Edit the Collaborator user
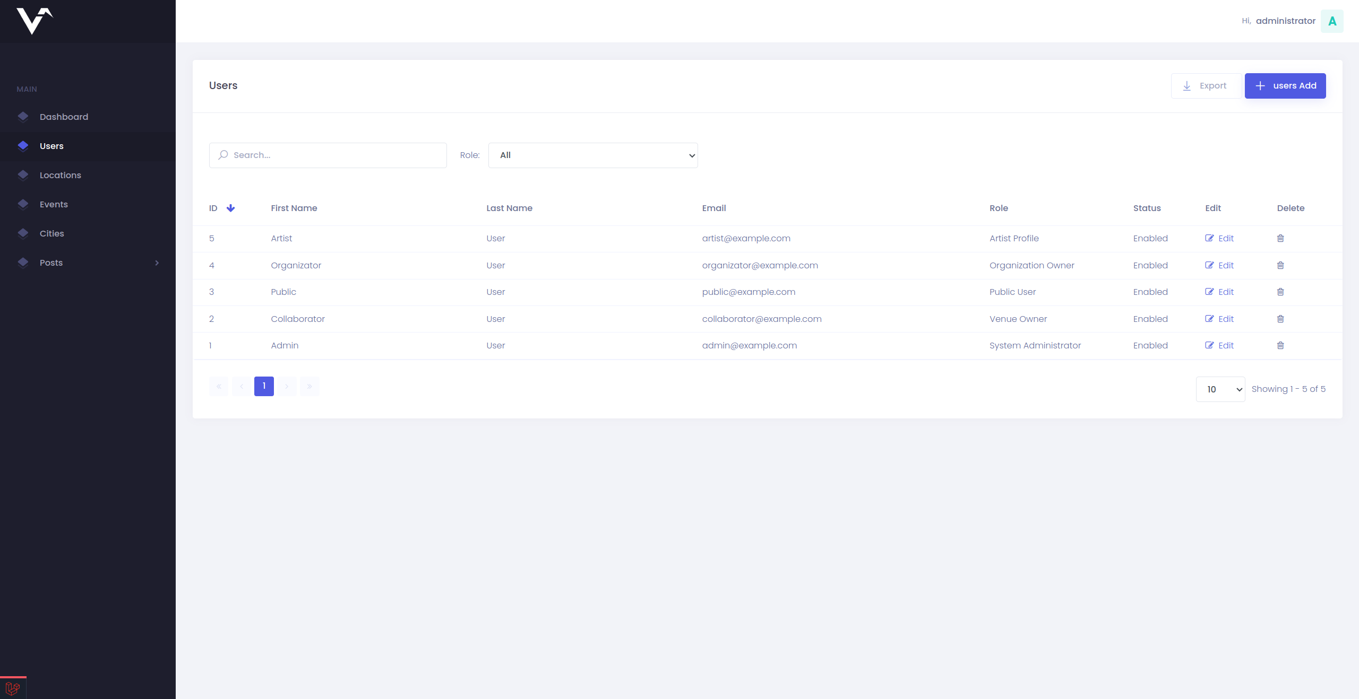Image resolution: width=1359 pixels, height=699 pixels. point(1219,319)
